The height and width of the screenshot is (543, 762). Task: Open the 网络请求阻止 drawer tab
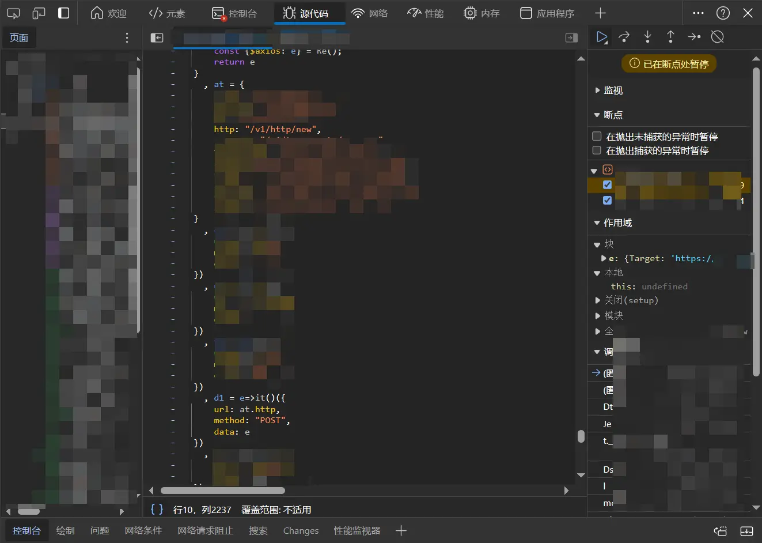tap(206, 531)
